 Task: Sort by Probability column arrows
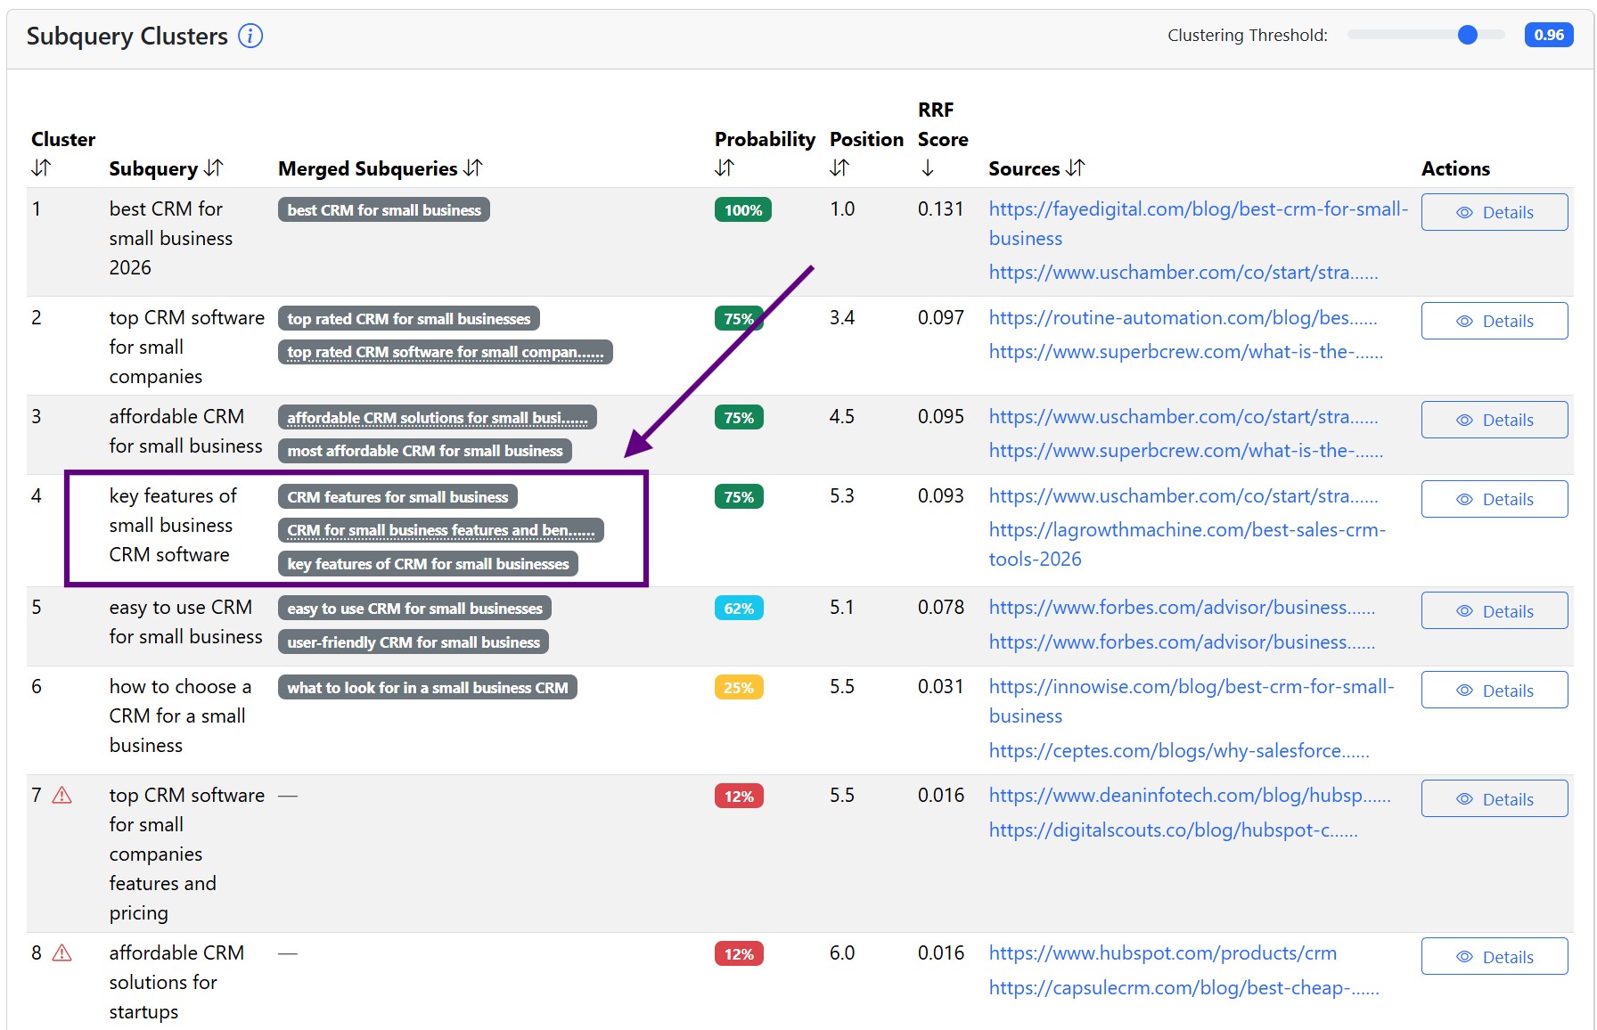coord(725,168)
